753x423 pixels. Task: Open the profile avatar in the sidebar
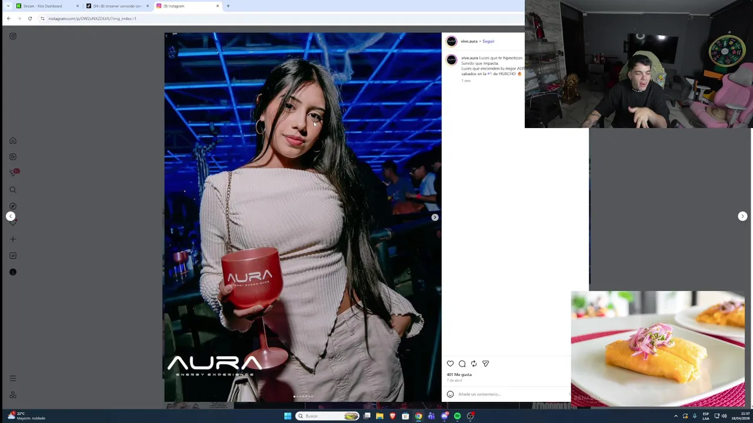13,272
